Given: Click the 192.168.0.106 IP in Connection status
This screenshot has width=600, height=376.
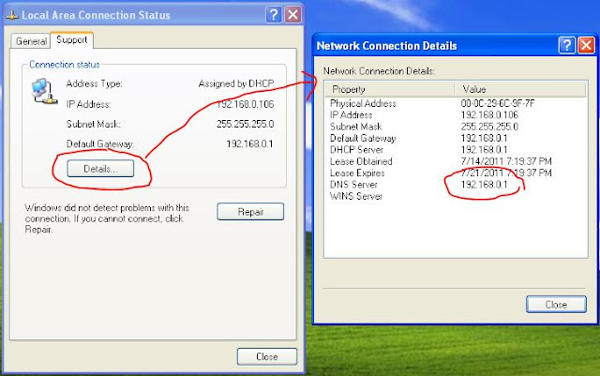Looking at the screenshot, I should click(246, 104).
